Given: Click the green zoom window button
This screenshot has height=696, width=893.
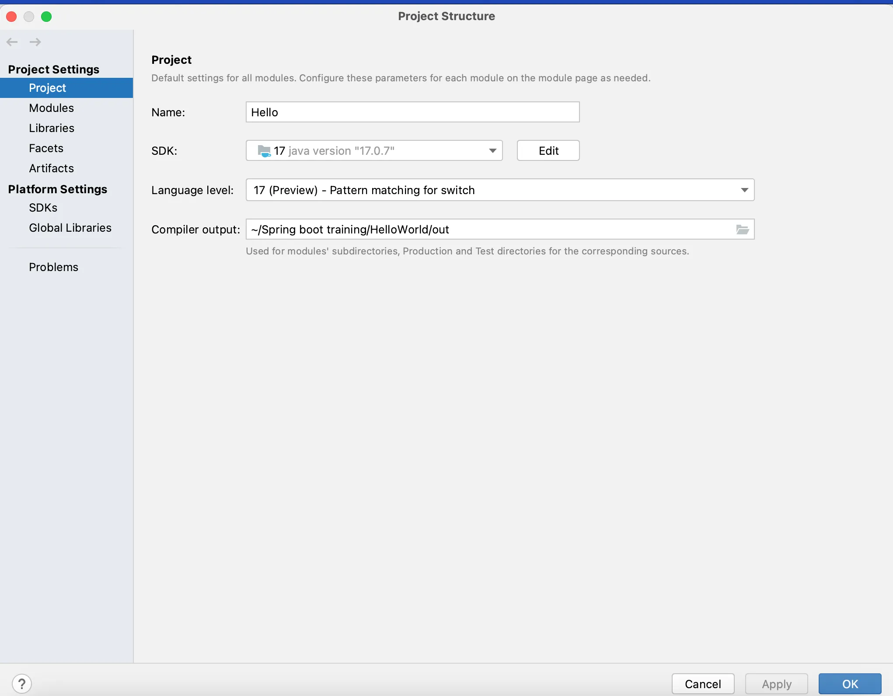Looking at the screenshot, I should (46, 17).
